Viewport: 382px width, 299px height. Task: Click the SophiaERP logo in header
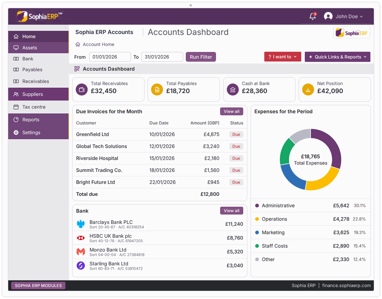point(39,16)
